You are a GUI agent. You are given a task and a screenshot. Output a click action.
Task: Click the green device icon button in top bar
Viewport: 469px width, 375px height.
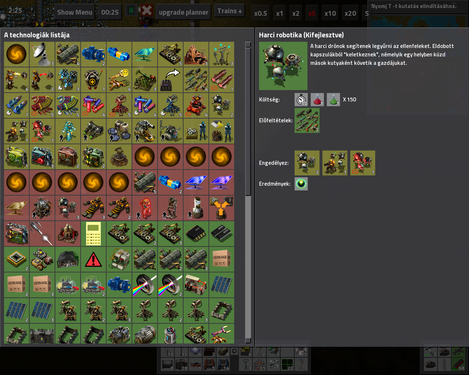131,10
